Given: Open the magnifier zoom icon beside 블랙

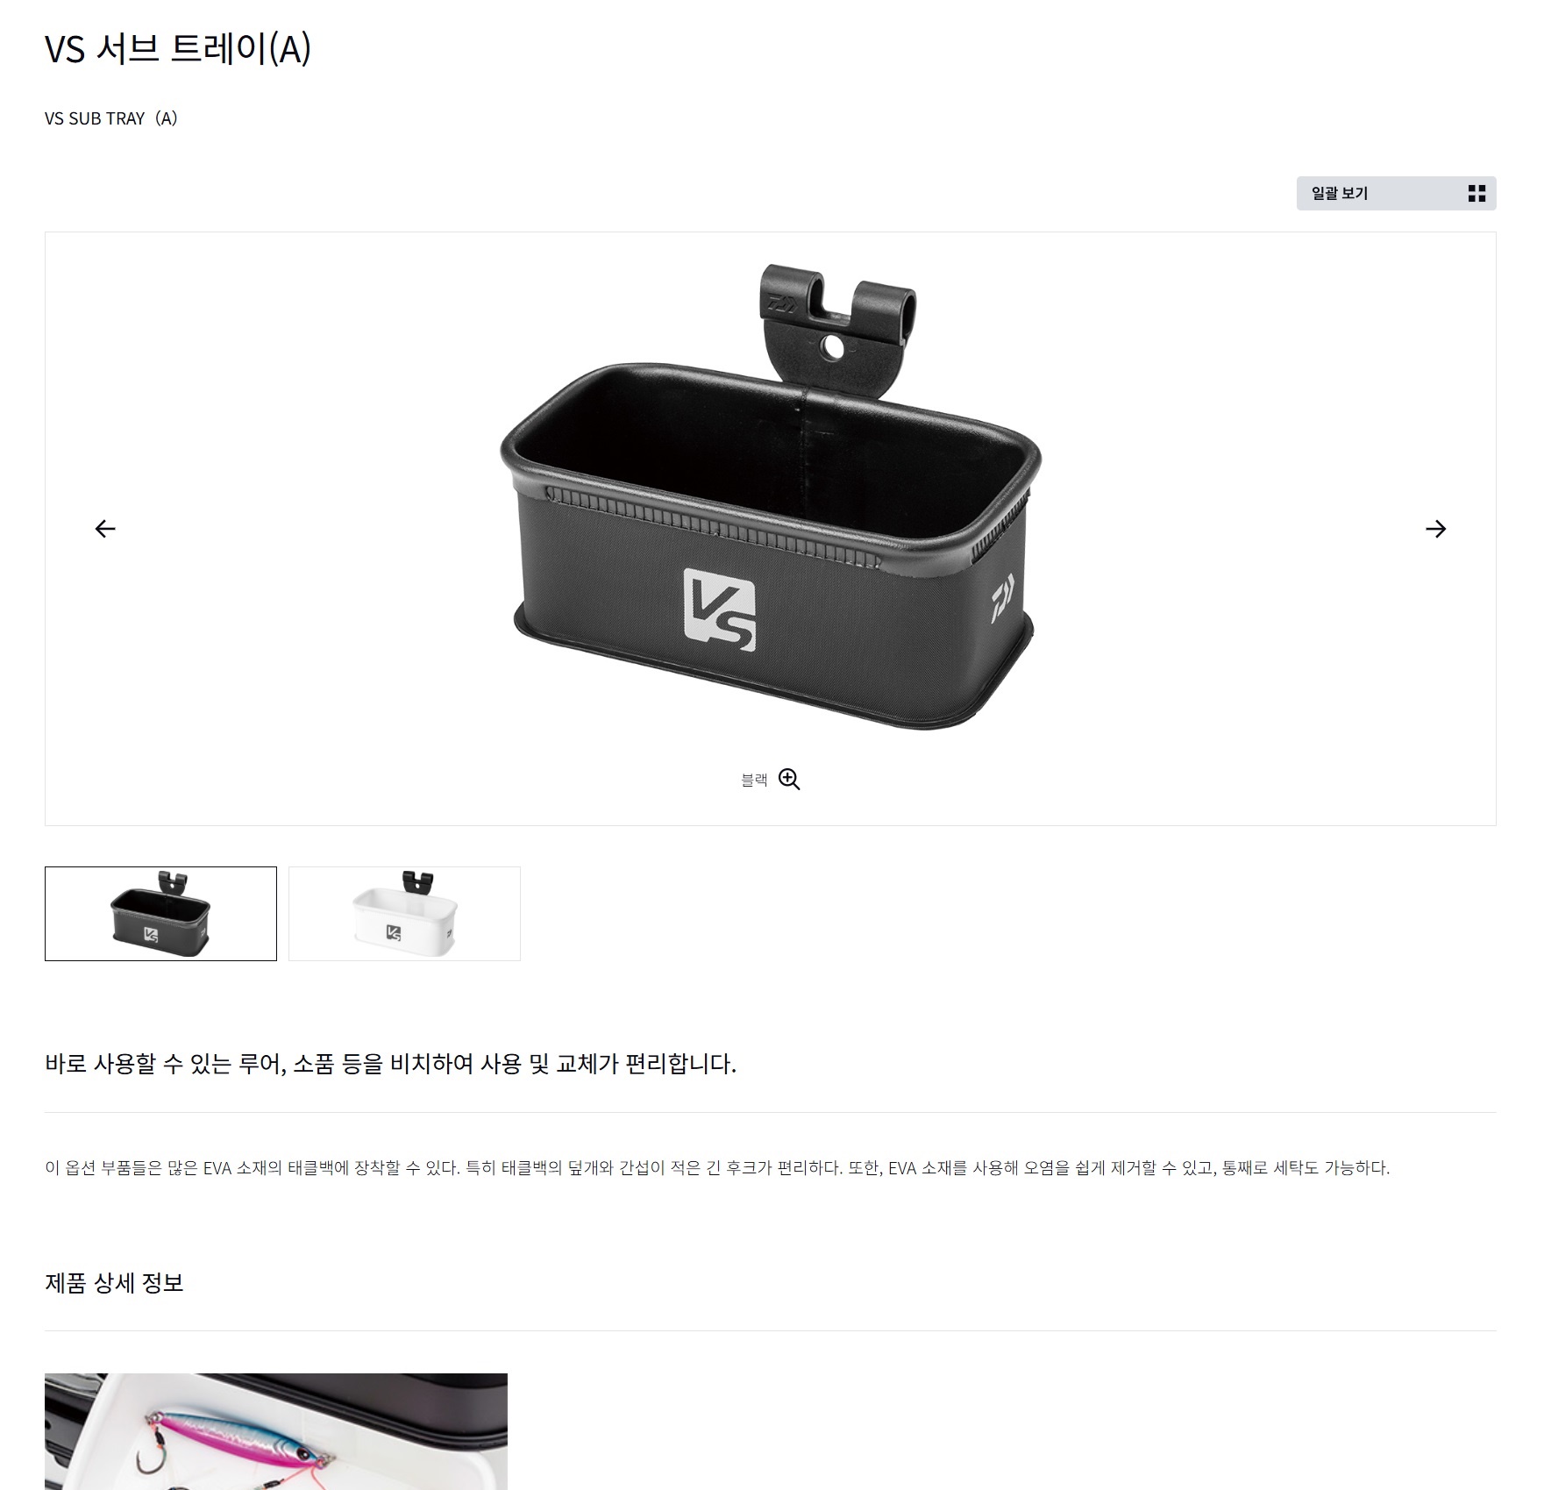Looking at the screenshot, I should click(x=789, y=780).
